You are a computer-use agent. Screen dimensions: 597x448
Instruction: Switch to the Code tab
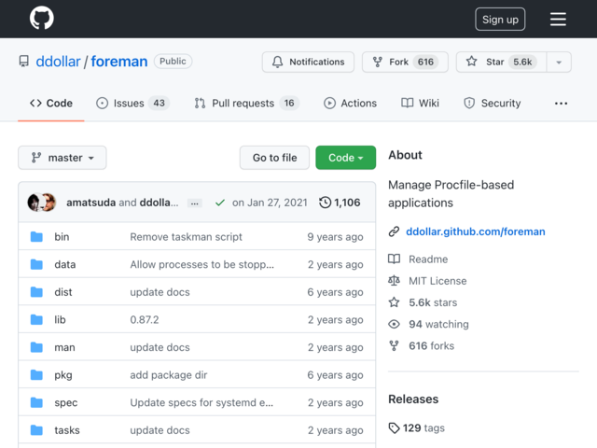[51, 104]
